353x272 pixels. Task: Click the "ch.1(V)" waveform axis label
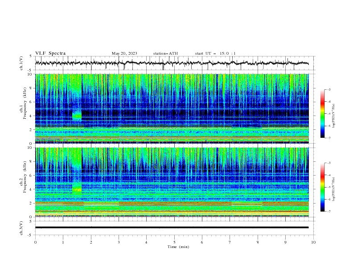pyautogui.click(x=21, y=63)
